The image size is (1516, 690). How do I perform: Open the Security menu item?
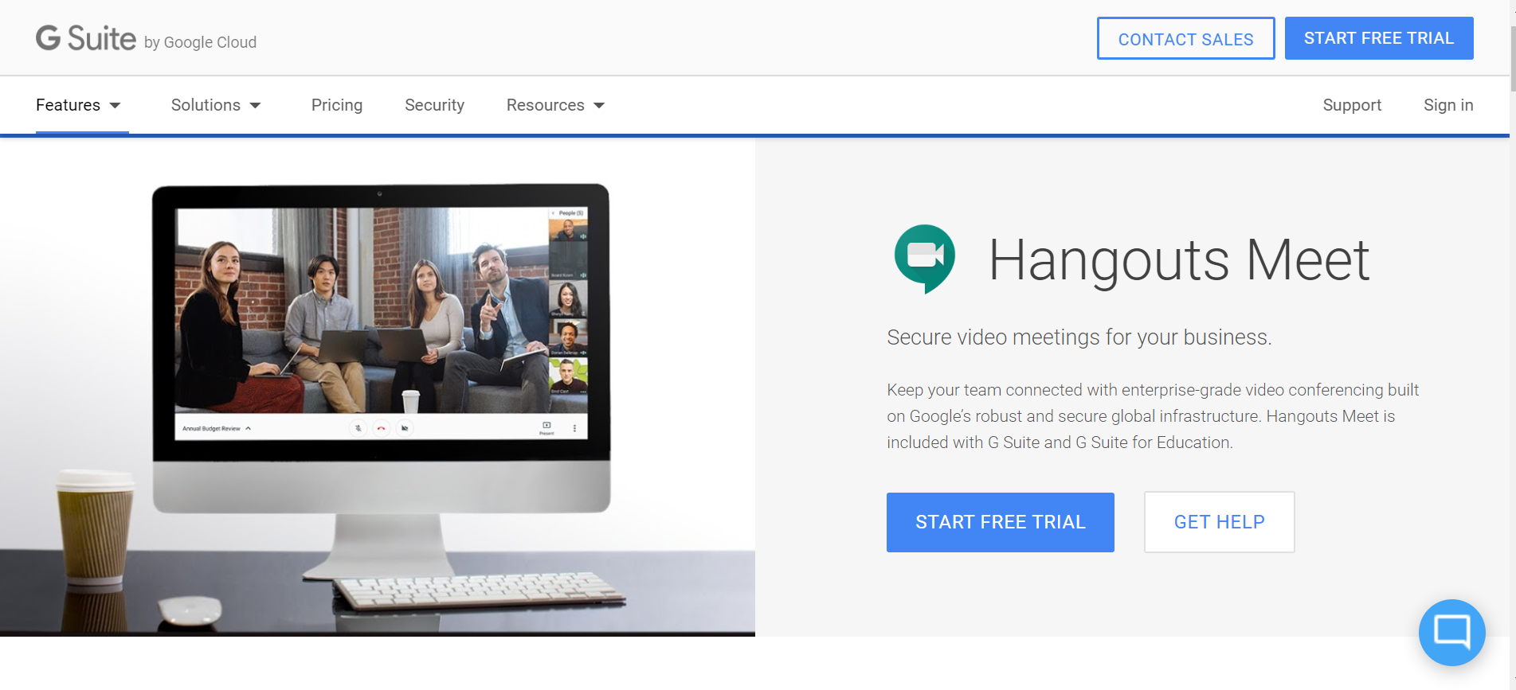coord(434,105)
